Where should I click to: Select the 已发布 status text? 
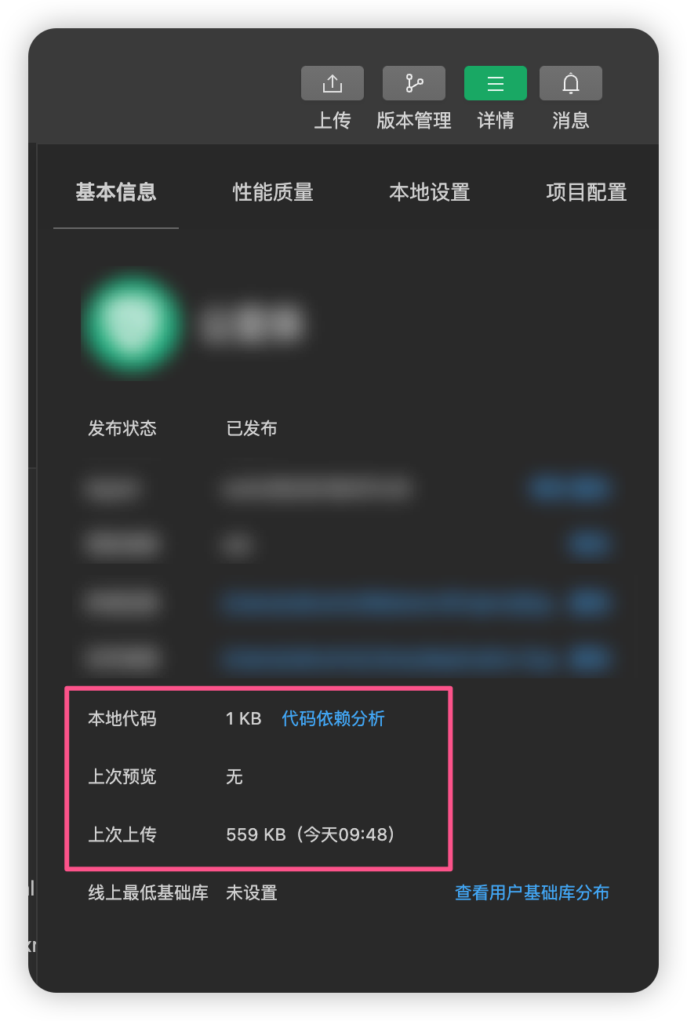[252, 429]
